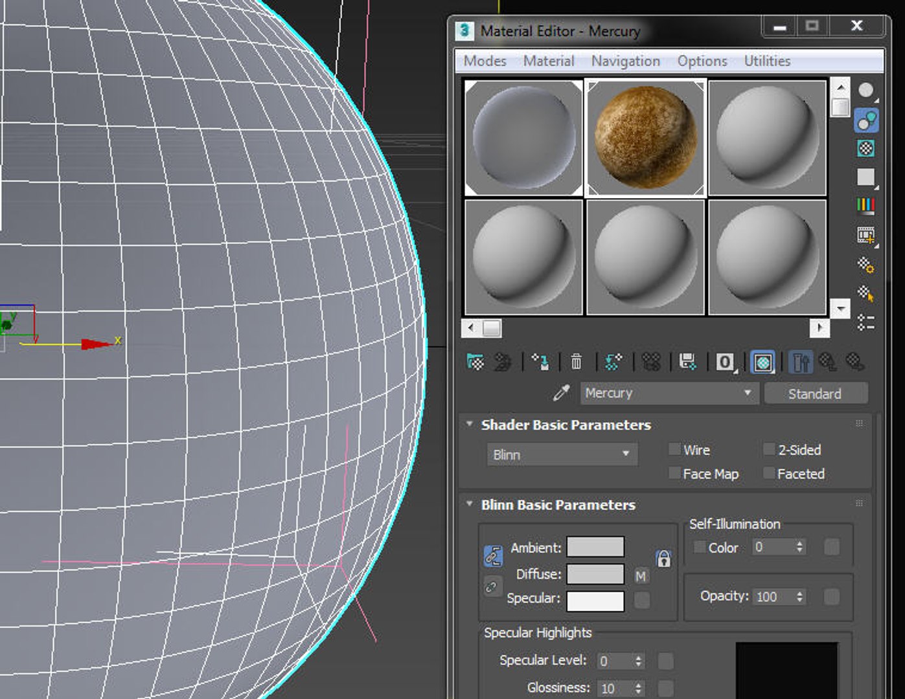Image resolution: width=905 pixels, height=699 pixels.
Task: Click the Self-Illumination value spinner arrows
Action: pyautogui.click(x=800, y=547)
